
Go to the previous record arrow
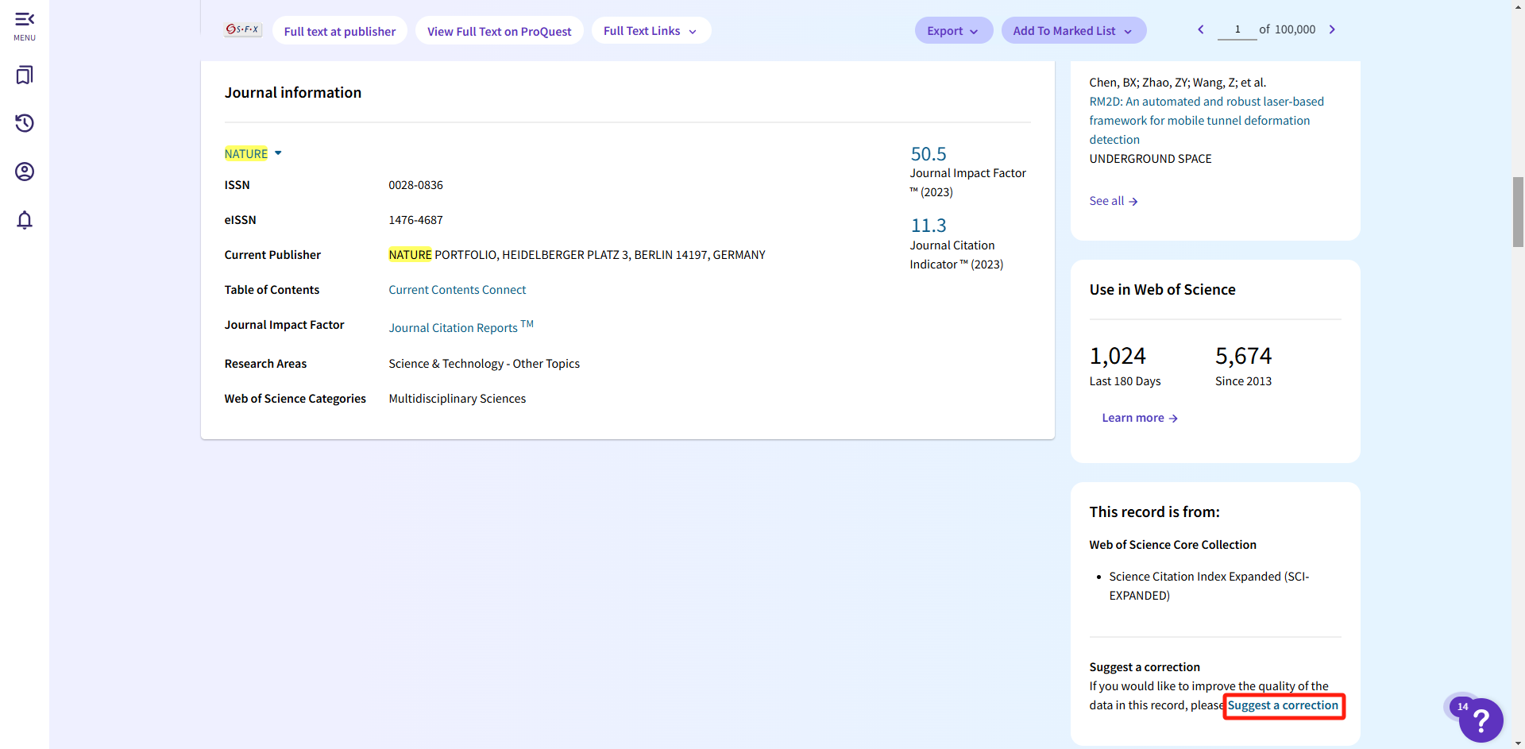1201,30
